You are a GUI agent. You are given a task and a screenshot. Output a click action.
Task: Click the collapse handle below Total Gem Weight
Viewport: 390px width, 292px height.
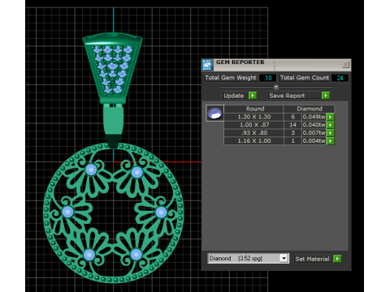pyautogui.click(x=276, y=87)
